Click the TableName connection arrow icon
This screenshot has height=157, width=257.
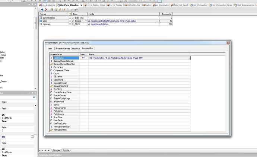coord(83,58)
